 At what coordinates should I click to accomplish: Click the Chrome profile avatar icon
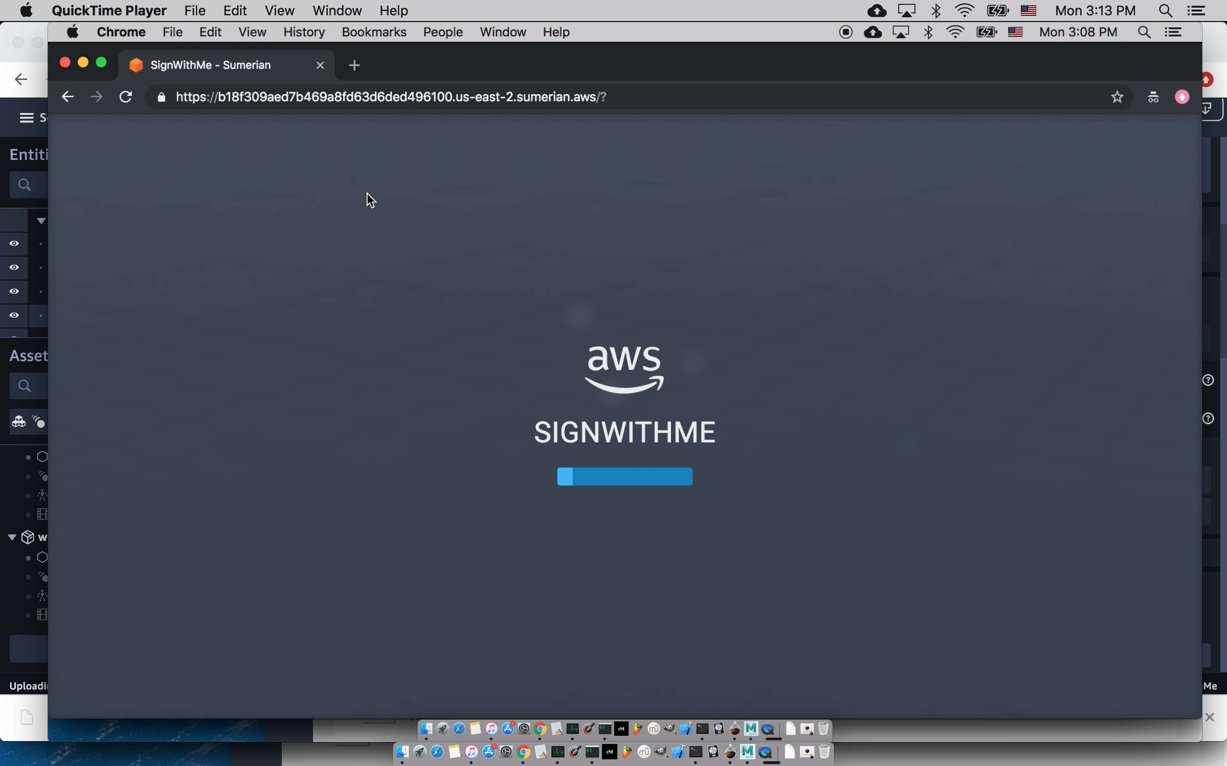point(1182,97)
